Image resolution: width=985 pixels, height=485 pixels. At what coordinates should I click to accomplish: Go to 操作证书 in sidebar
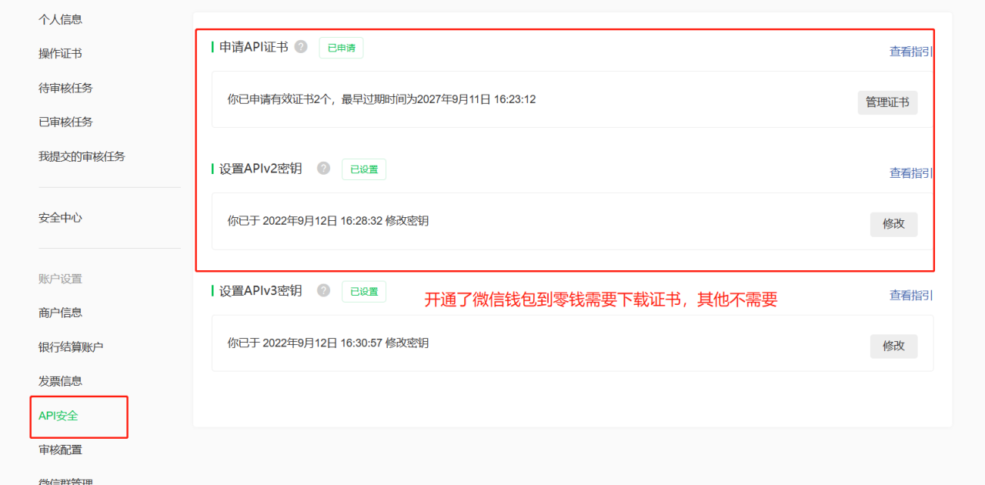pyautogui.click(x=60, y=53)
